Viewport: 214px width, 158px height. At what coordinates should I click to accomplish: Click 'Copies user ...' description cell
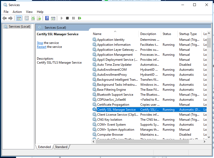(150, 105)
